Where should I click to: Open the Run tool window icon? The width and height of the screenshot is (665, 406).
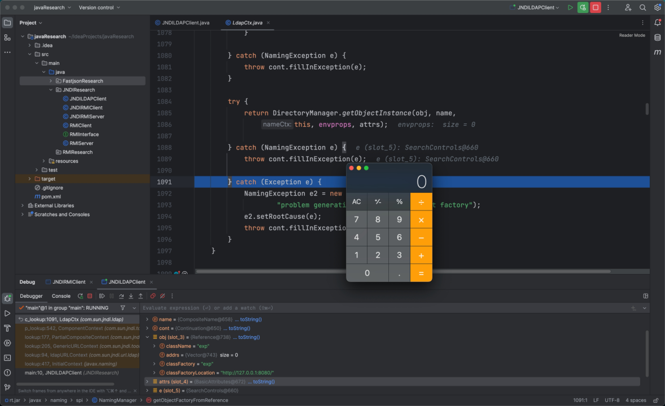[7, 314]
